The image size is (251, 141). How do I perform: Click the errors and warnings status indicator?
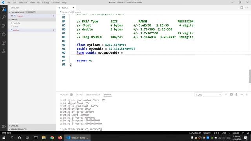click(6, 133)
